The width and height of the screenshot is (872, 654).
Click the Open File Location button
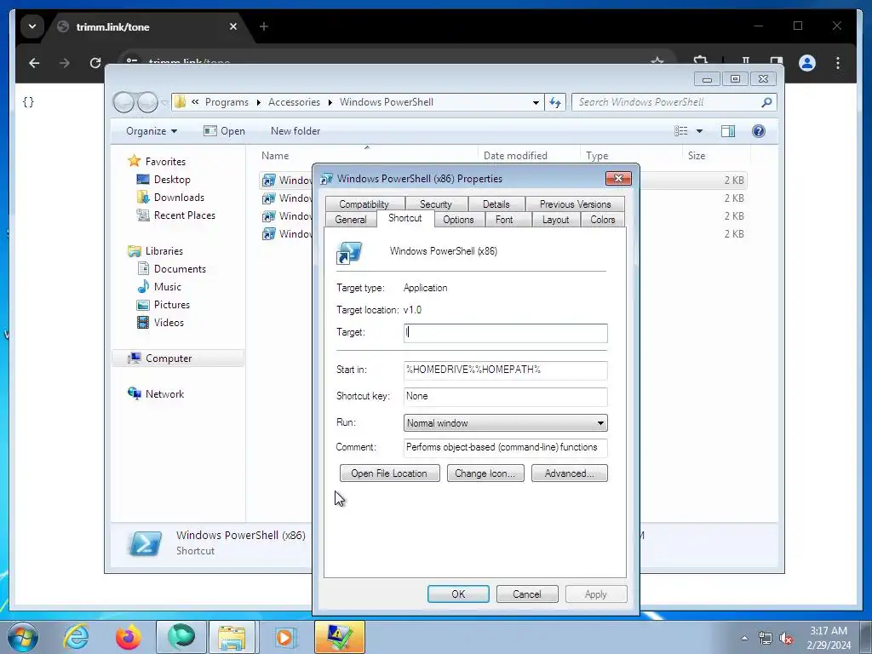click(389, 473)
